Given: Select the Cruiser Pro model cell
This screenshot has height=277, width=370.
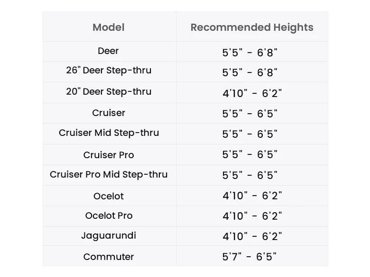Looking at the screenshot, I should [109, 155].
